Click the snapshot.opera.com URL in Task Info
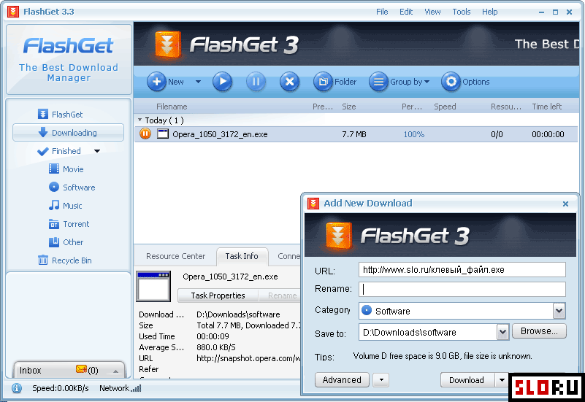This screenshot has height=402, width=585. (248, 358)
